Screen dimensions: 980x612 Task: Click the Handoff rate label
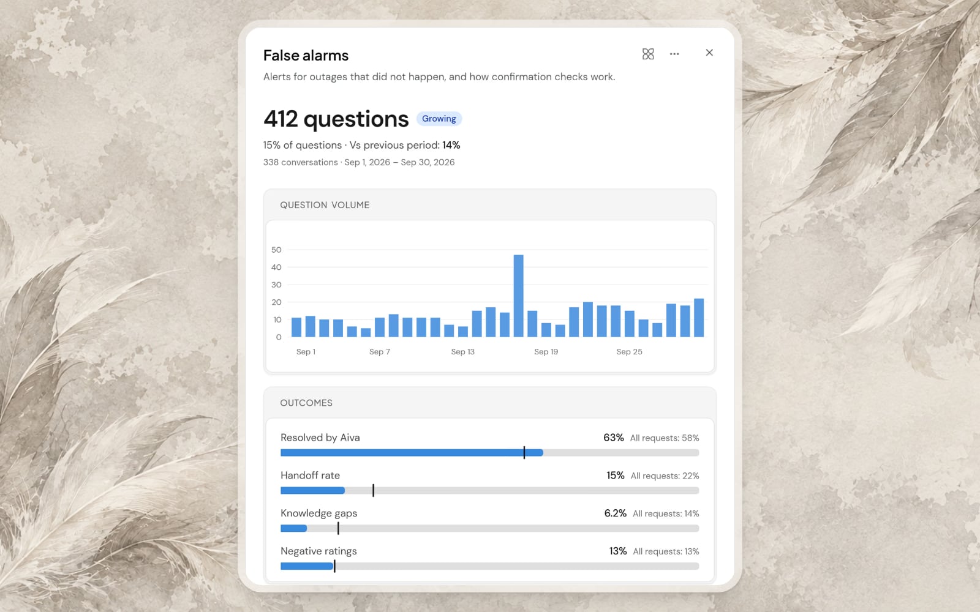(x=310, y=476)
